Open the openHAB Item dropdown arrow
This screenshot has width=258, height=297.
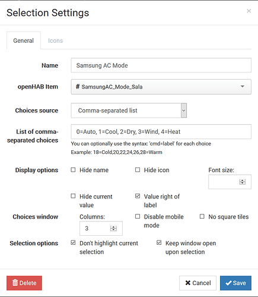(243, 86)
